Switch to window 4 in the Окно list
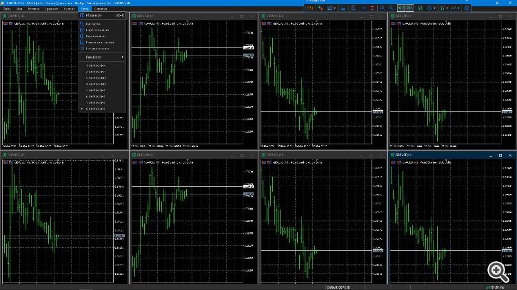The width and height of the screenshot is (517, 290). click(x=102, y=84)
